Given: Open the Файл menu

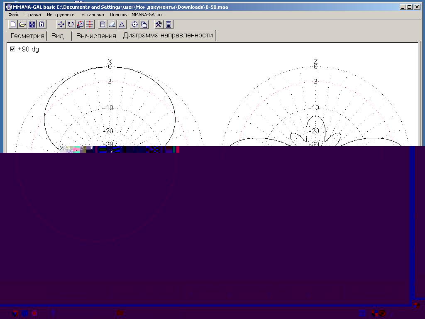Looking at the screenshot, I should coord(14,15).
